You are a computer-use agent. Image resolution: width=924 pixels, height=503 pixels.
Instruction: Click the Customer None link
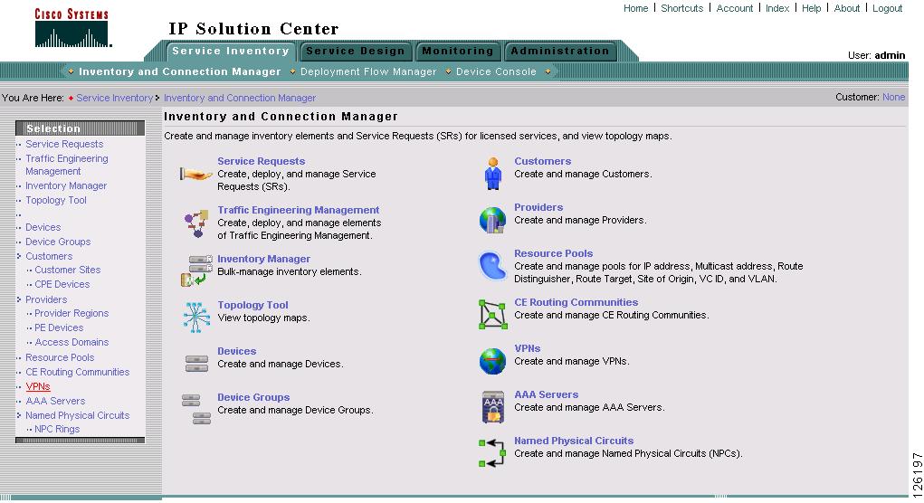point(893,97)
